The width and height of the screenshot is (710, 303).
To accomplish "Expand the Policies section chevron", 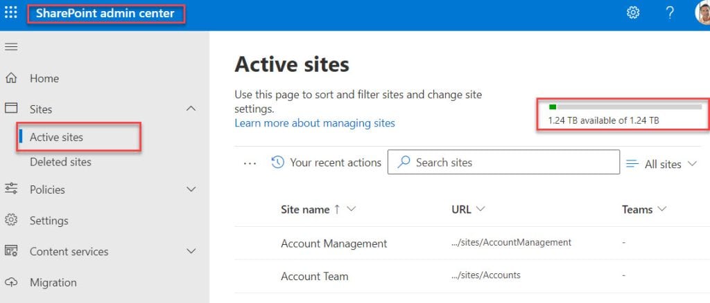I will 191,190.
